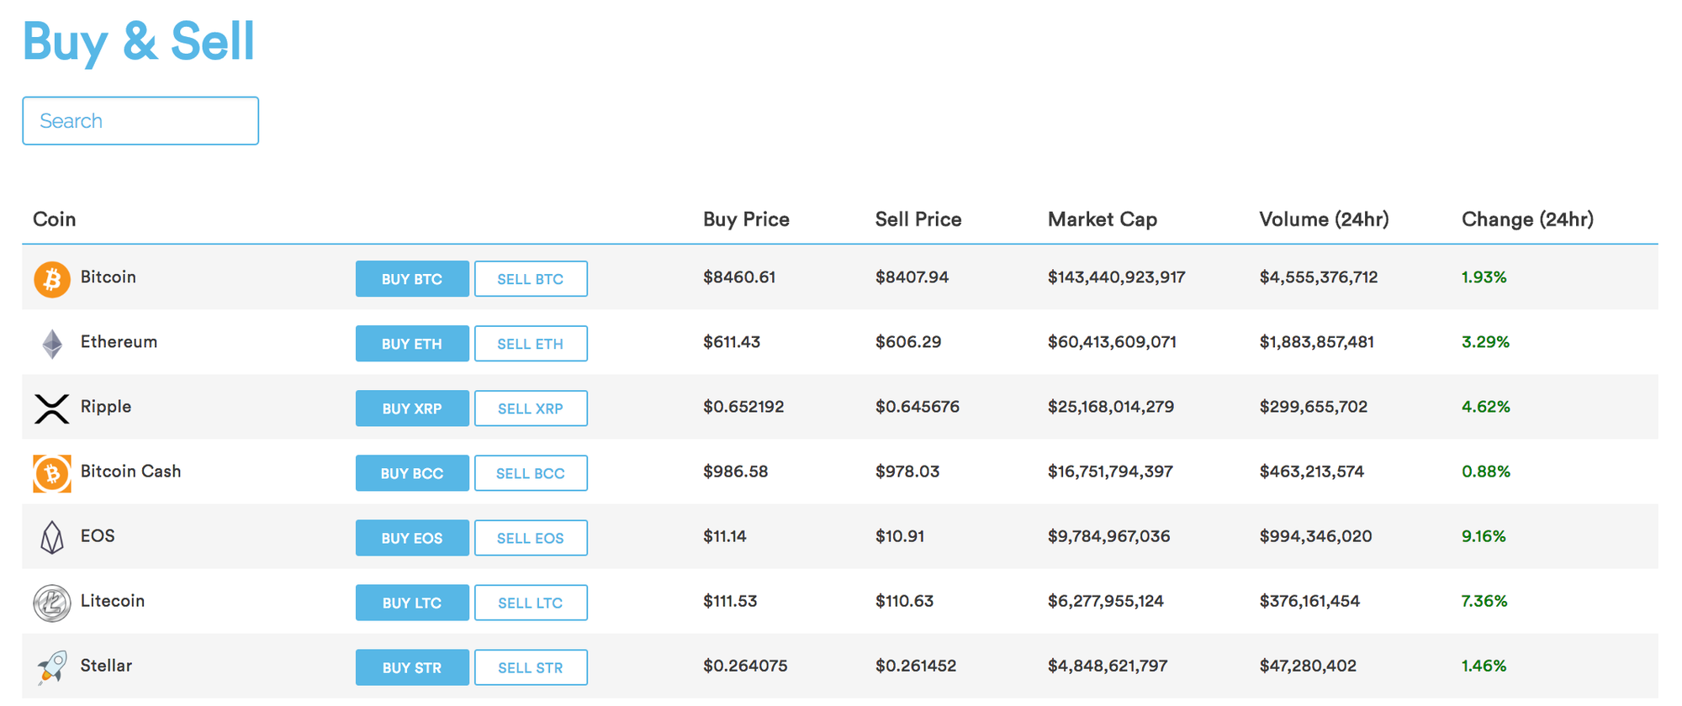Screen dimensions: 1682x706
Task: Click SELL STR button
Action: point(531,667)
